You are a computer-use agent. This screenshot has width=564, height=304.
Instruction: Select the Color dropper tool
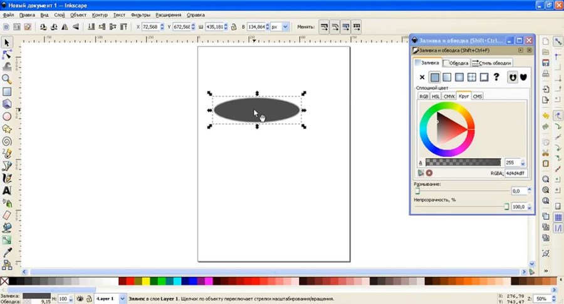point(6,252)
